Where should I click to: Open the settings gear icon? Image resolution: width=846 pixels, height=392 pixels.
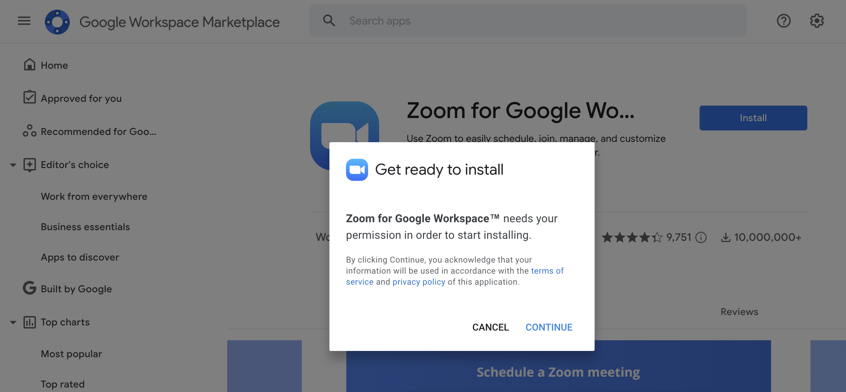click(817, 21)
